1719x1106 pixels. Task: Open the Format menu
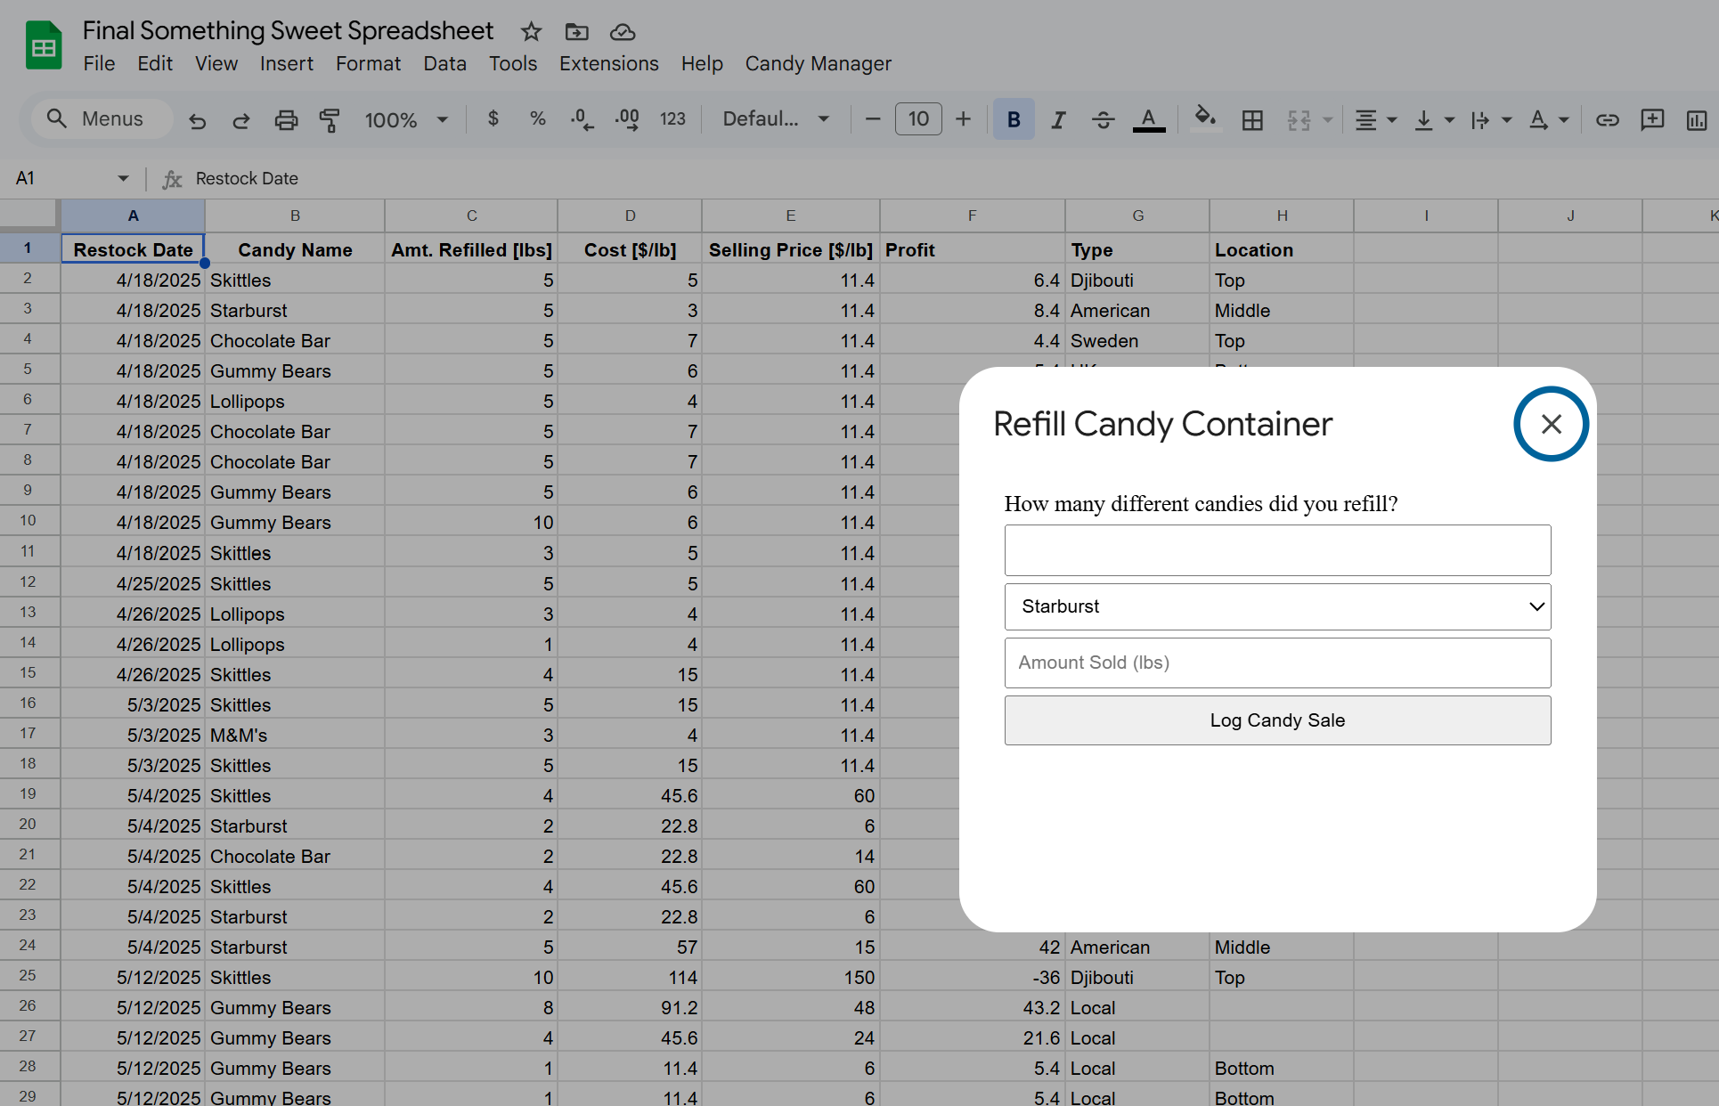[x=368, y=63]
